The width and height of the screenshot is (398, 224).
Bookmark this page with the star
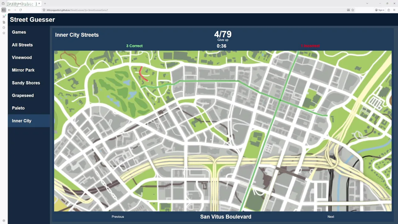353,10
